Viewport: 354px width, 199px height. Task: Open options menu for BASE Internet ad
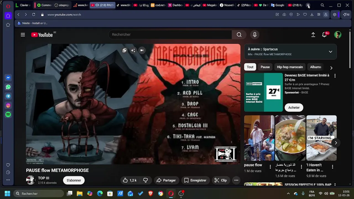coord(335,76)
